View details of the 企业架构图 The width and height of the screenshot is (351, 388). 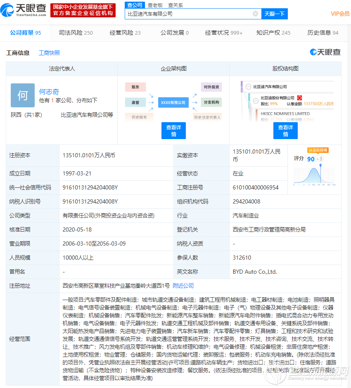coord(173,131)
